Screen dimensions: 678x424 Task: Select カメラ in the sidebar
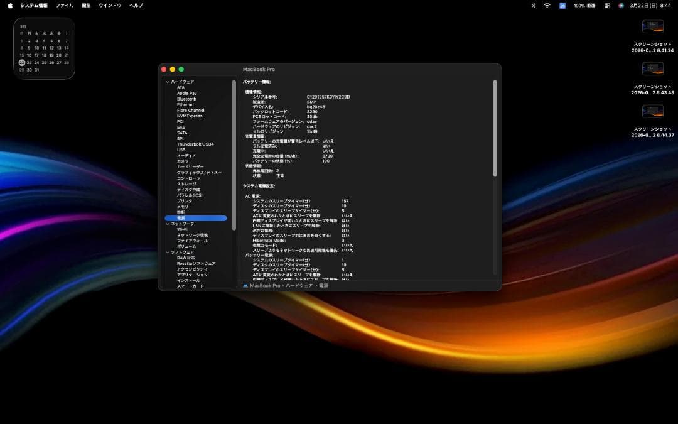[x=183, y=161]
